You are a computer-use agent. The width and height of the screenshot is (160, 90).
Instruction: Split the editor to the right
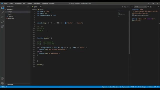125,7
